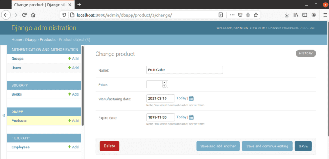Image resolution: width=329 pixels, height=159 pixels.
Task: Click the LOG OUT link
Action: (x=309, y=28)
